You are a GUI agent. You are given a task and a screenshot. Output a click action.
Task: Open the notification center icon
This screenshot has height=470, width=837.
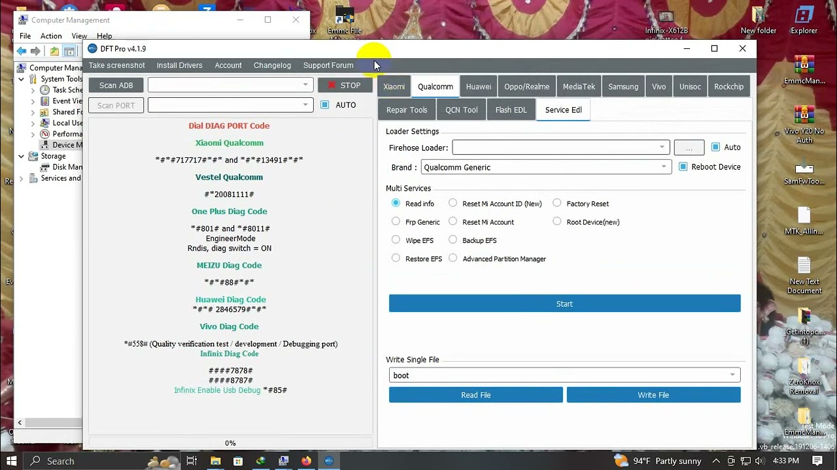tap(817, 461)
